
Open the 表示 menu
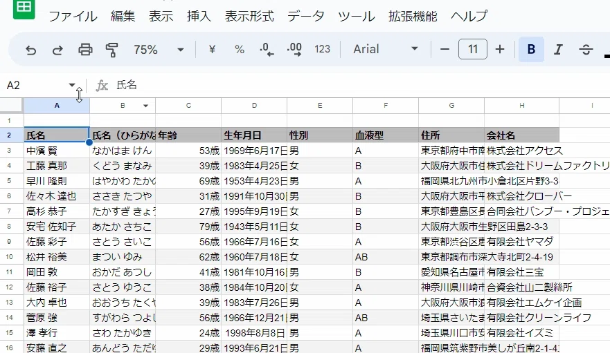point(161,17)
